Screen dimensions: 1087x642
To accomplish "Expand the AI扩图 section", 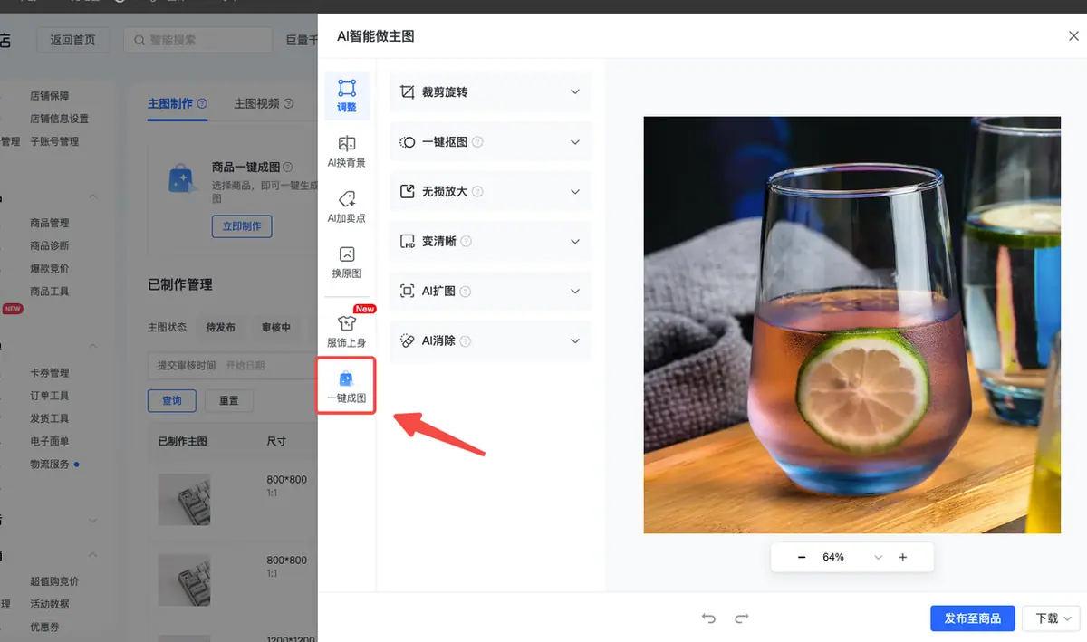I will click(574, 292).
